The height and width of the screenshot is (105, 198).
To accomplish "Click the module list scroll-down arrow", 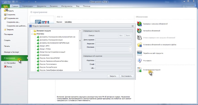I will [x=80, y=70].
